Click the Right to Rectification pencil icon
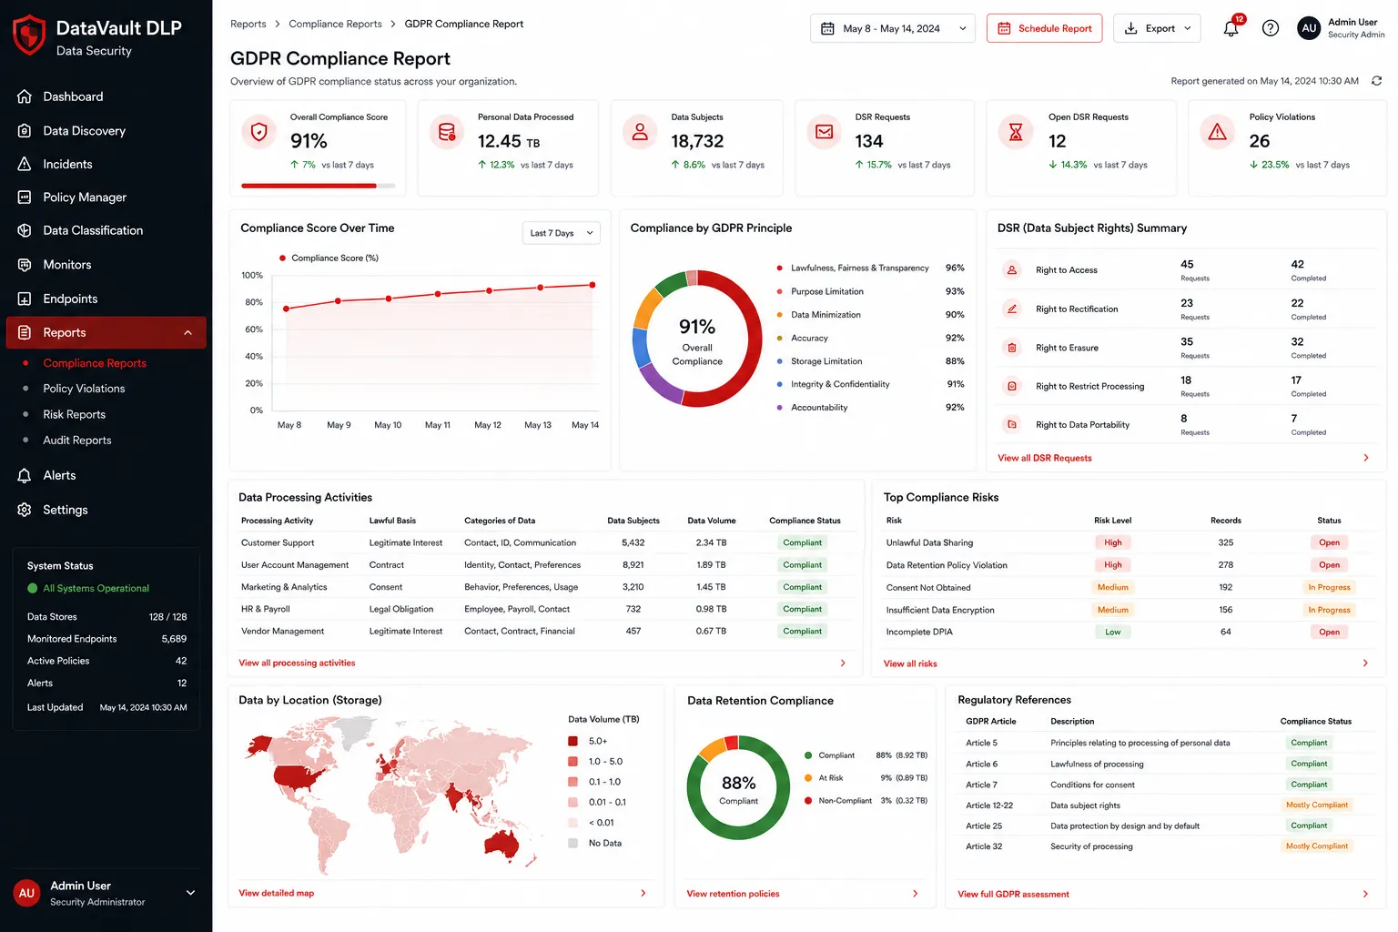1398x932 pixels. click(1011, 309)
